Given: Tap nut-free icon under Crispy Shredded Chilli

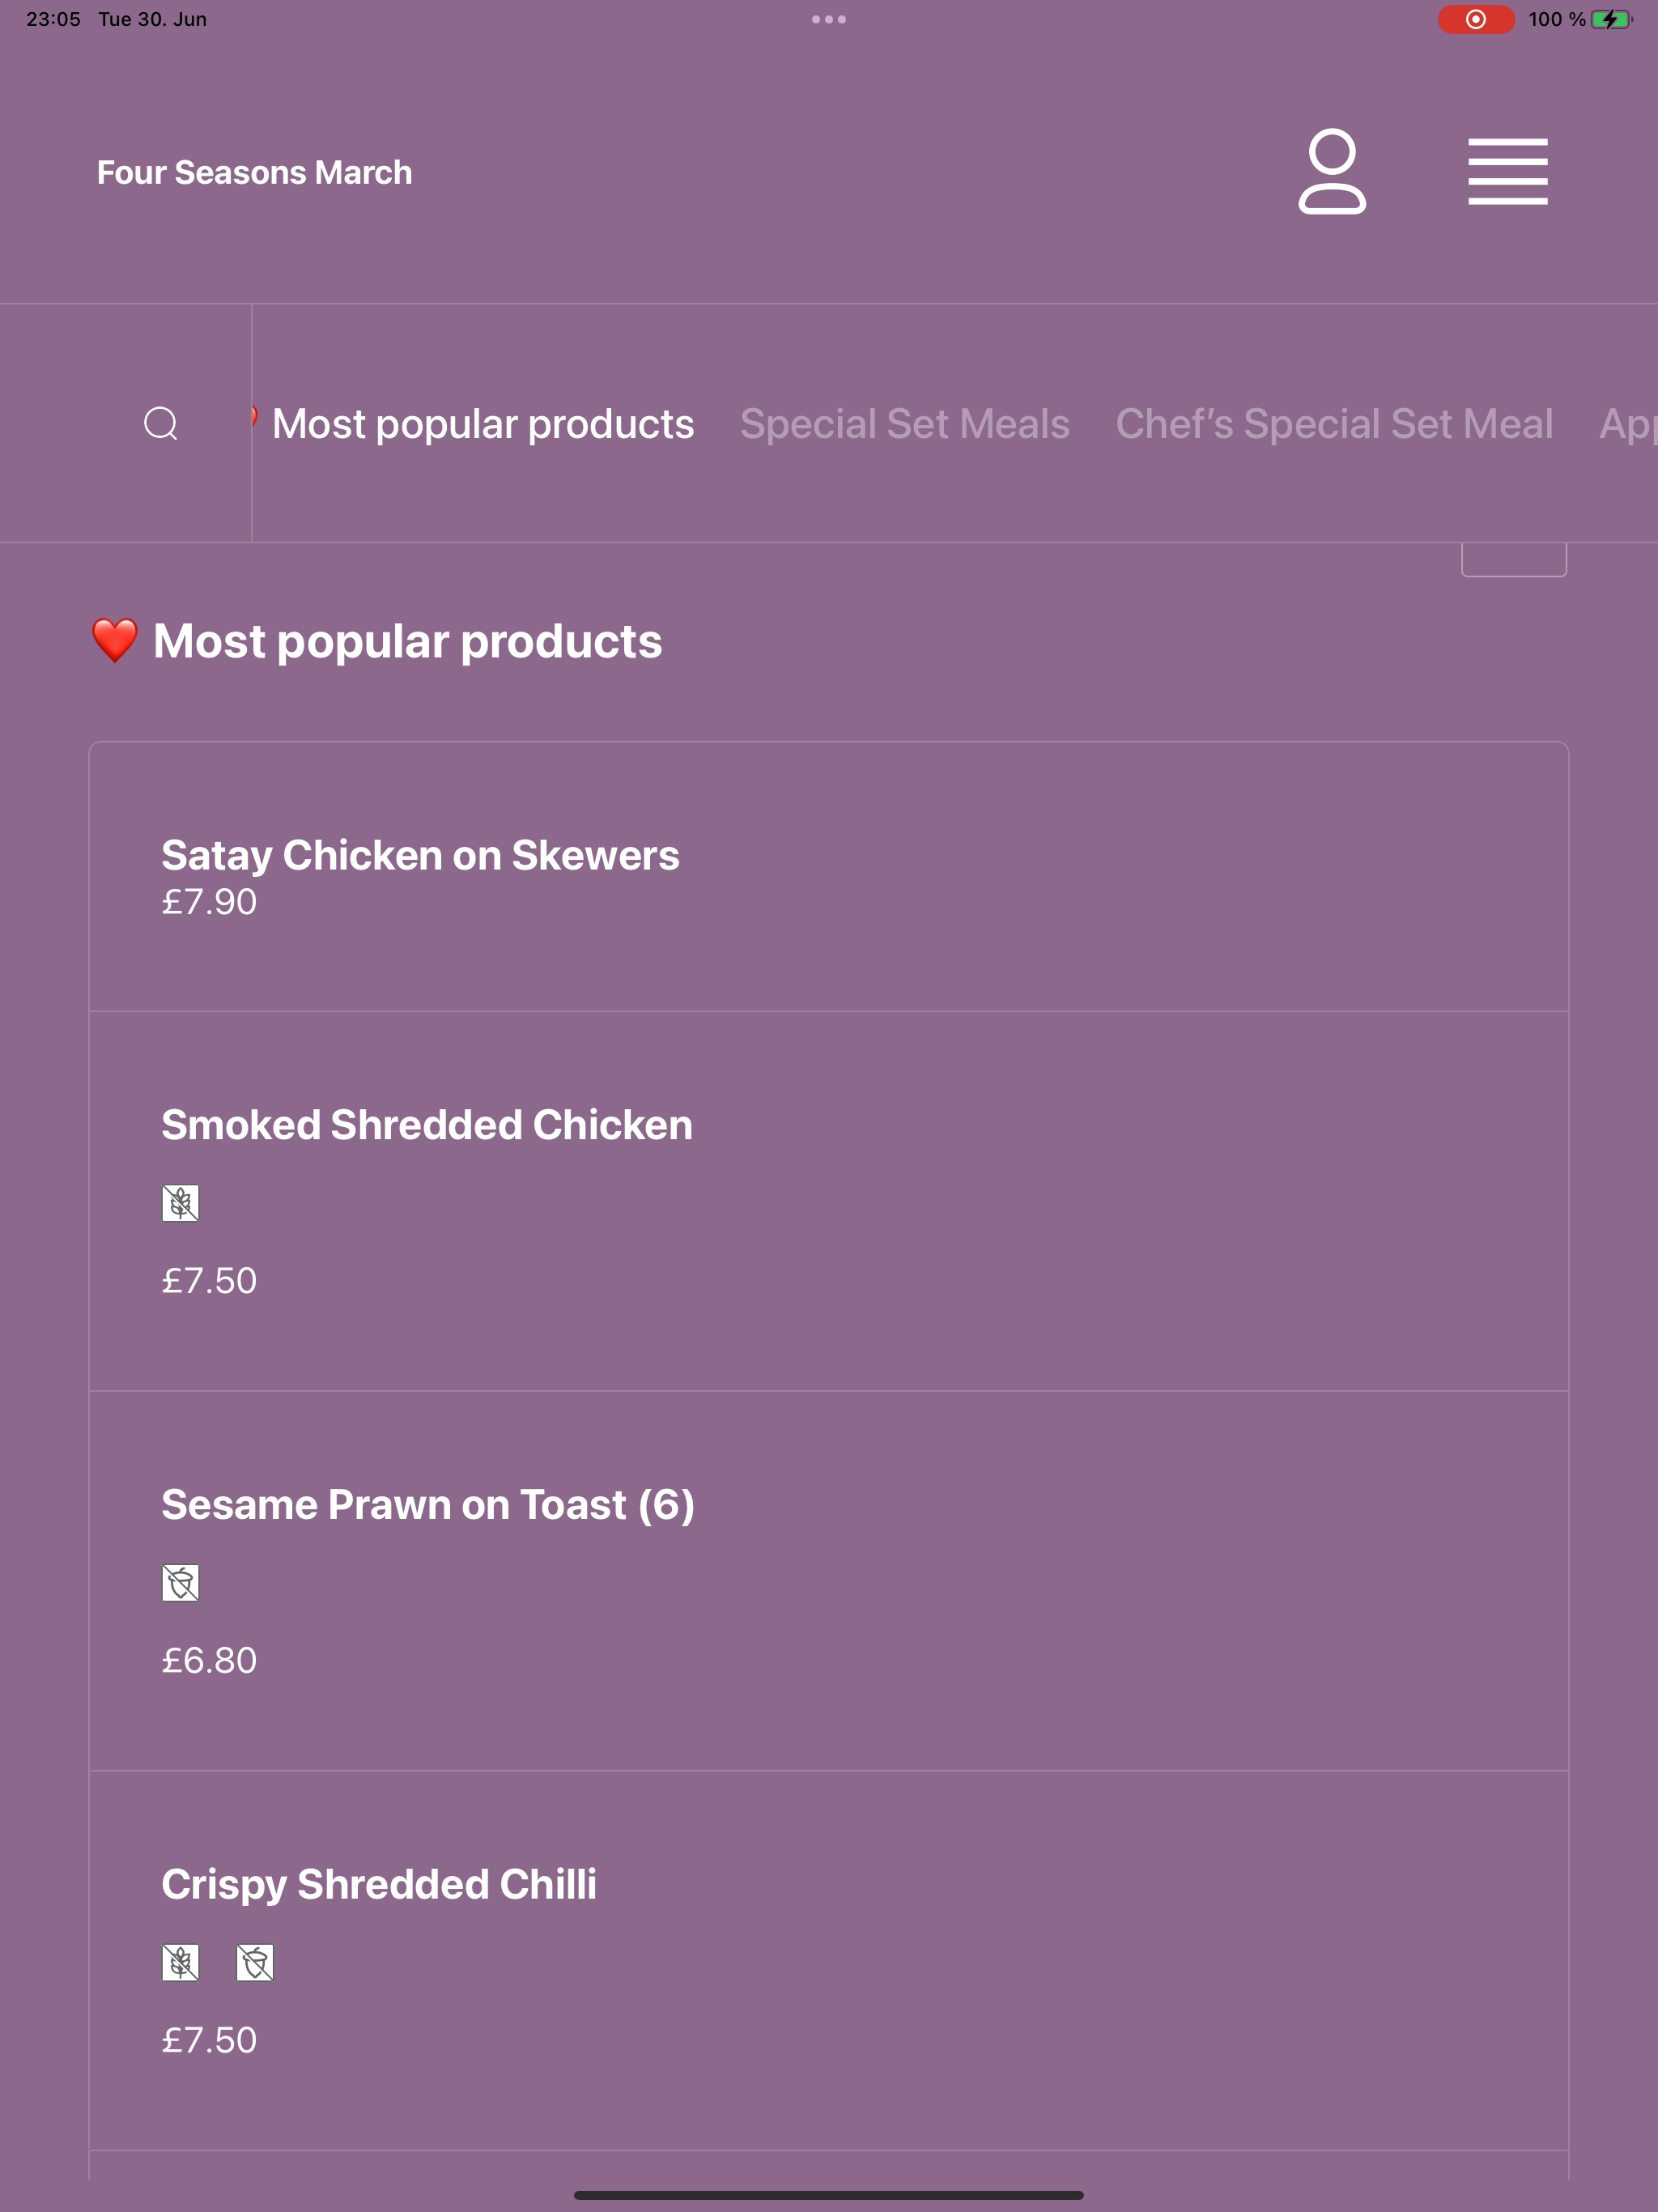Looking at the screenshot, I should click(255, 1962).
